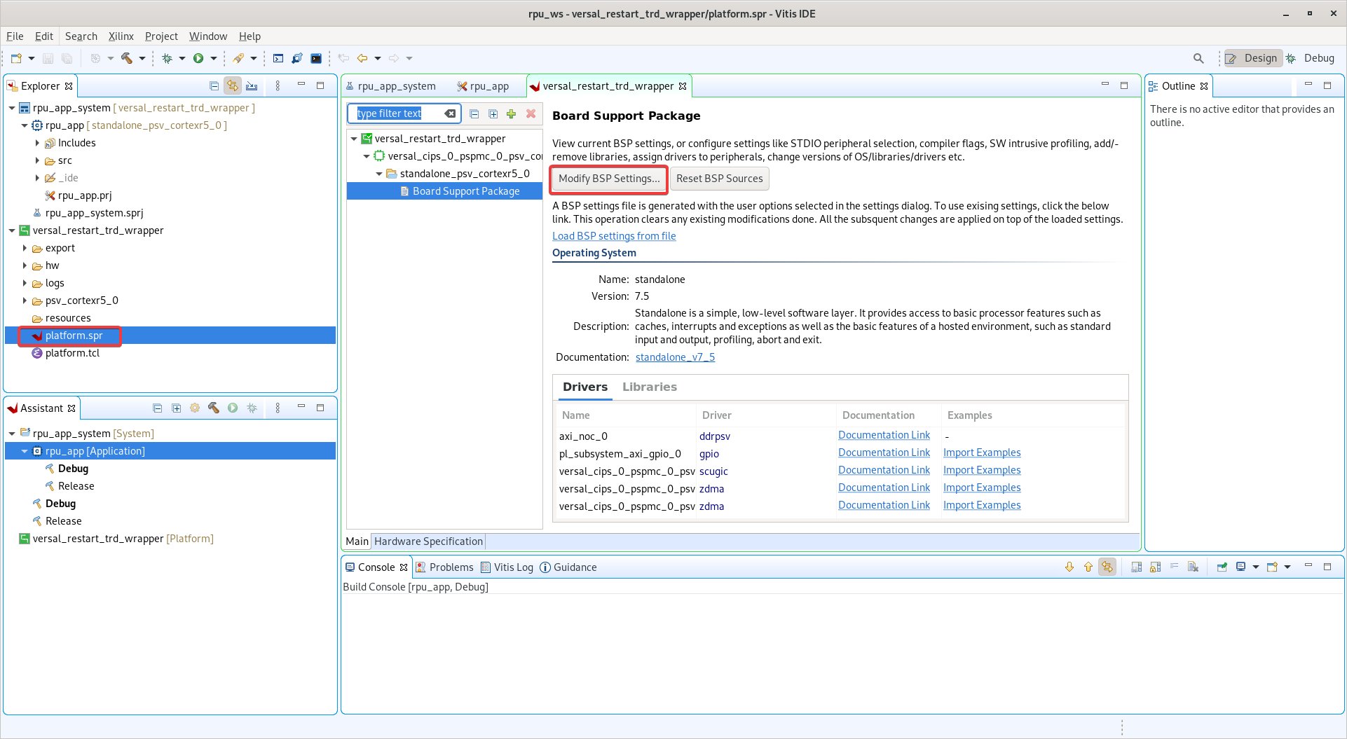Open the Project menu
This screenshot has width=1347, height=739.
tap(161, 36)
